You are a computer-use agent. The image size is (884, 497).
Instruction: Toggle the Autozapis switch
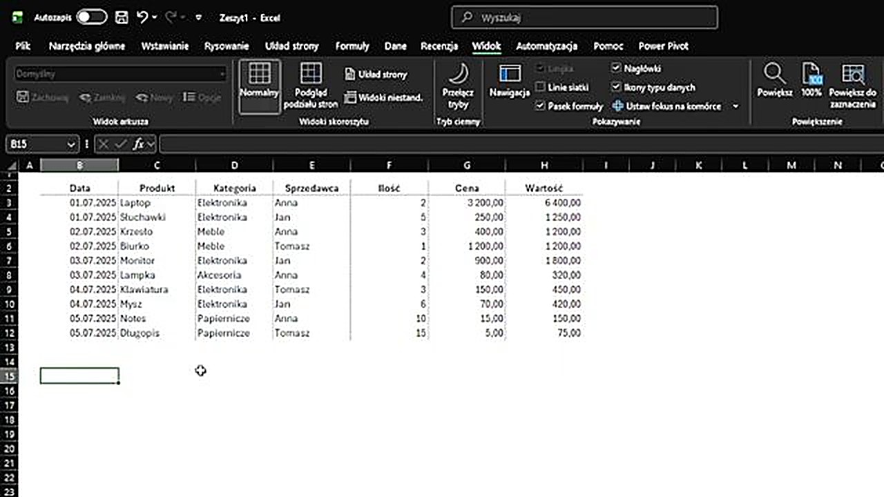point(91,18)
